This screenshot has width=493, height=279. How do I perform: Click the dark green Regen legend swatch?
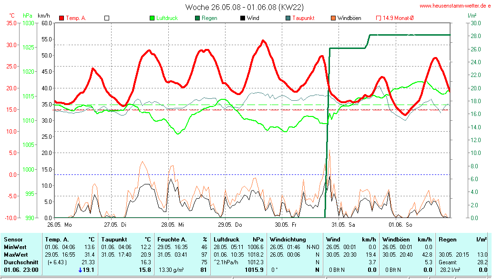(197, 18)
